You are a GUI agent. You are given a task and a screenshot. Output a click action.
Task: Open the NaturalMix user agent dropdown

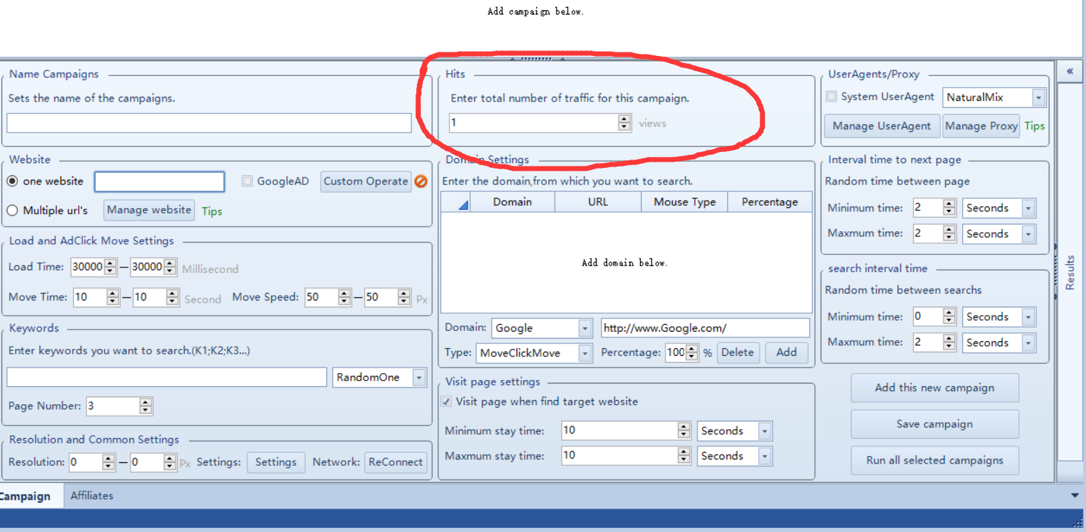[x=1038, y=98]
